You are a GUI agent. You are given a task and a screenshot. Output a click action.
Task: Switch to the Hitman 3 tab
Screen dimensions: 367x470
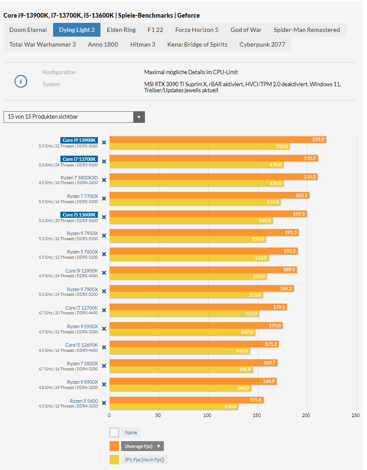(x=143, y=44)
